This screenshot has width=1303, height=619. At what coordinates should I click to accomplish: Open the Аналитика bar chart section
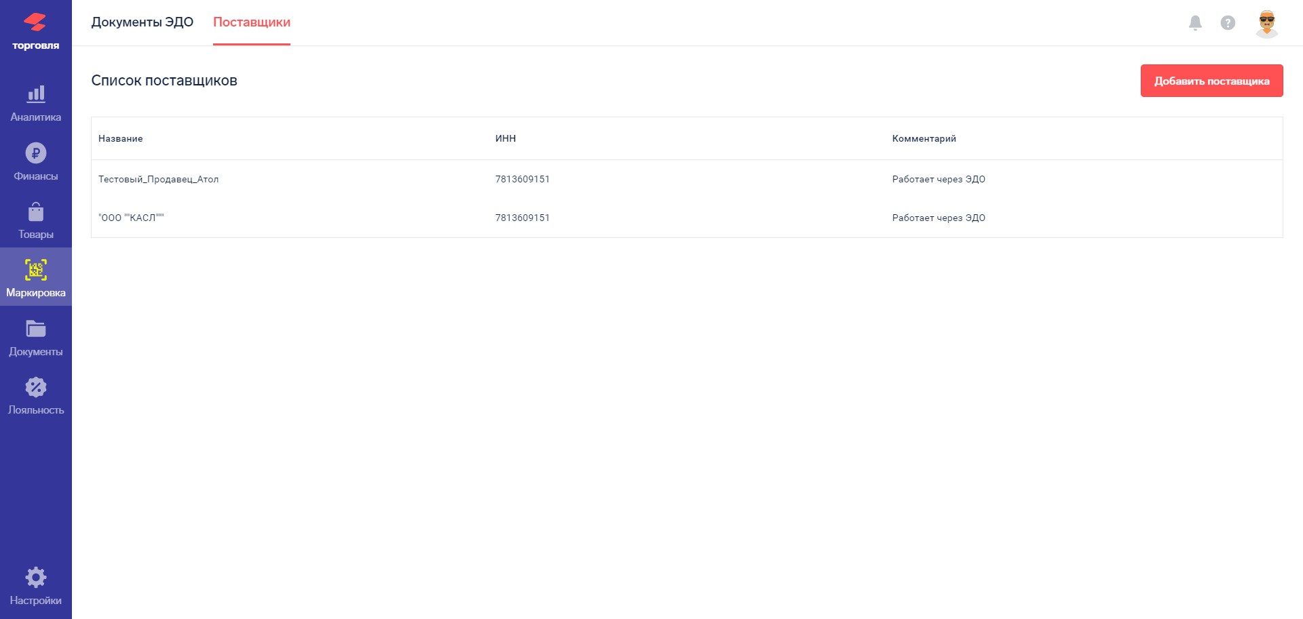point(35,94)
